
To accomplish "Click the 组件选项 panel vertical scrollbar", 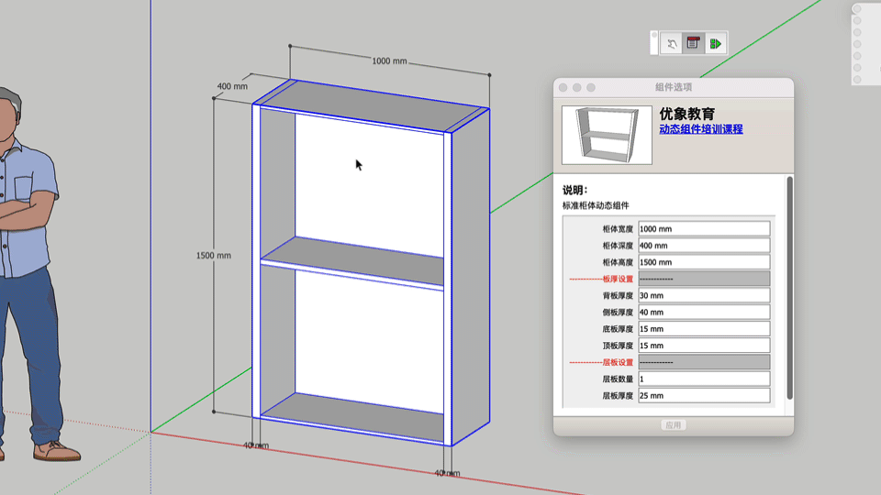I will coord(789,284).
